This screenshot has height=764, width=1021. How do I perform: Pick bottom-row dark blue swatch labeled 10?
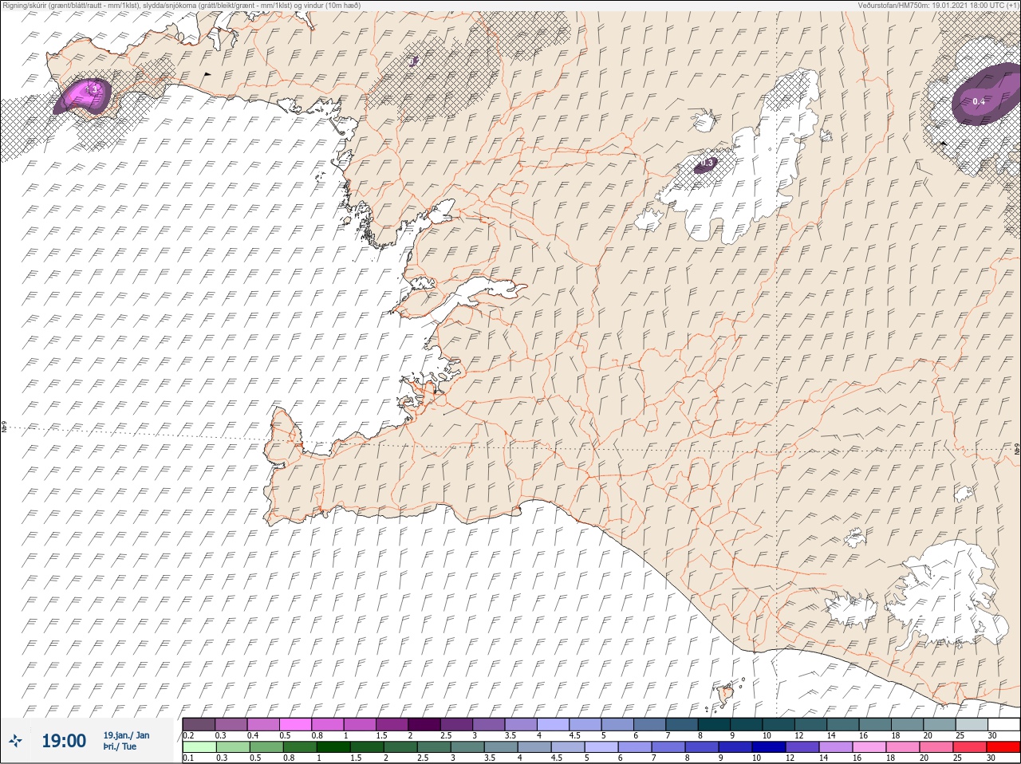[769, 747]
